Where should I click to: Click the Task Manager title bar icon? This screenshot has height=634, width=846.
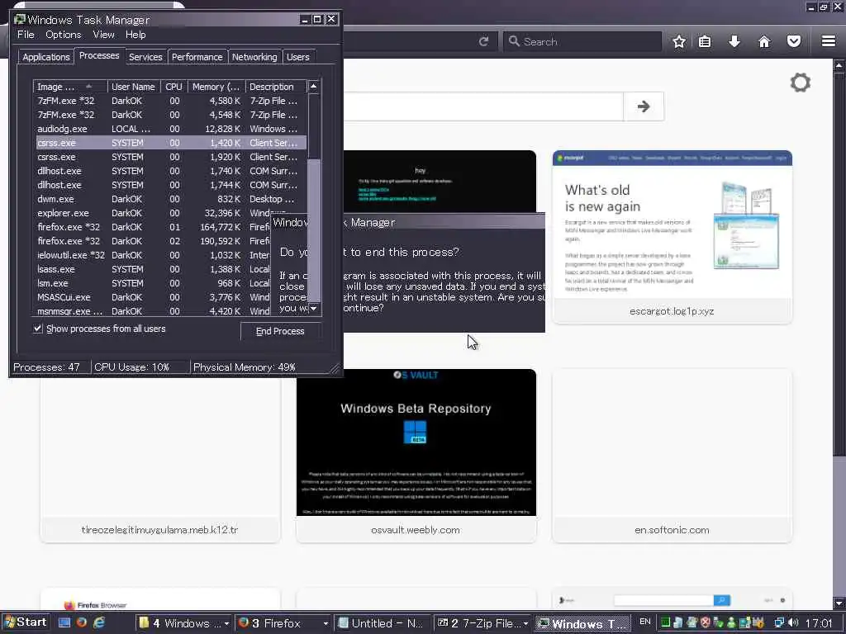(x=20, y=20)
